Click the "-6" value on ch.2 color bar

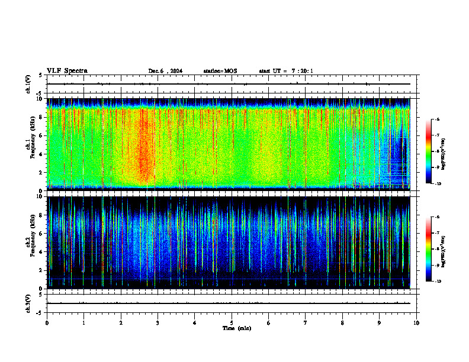pyautogui.click(x=437, y=217)
